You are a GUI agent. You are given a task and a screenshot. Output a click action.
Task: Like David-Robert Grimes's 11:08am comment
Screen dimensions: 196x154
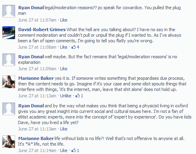[64, 47]
